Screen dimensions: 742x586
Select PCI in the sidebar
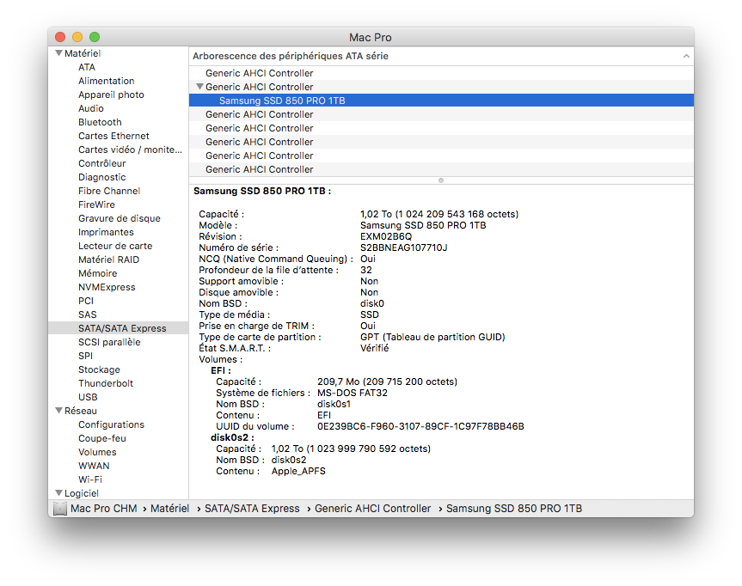pos(86,301)
